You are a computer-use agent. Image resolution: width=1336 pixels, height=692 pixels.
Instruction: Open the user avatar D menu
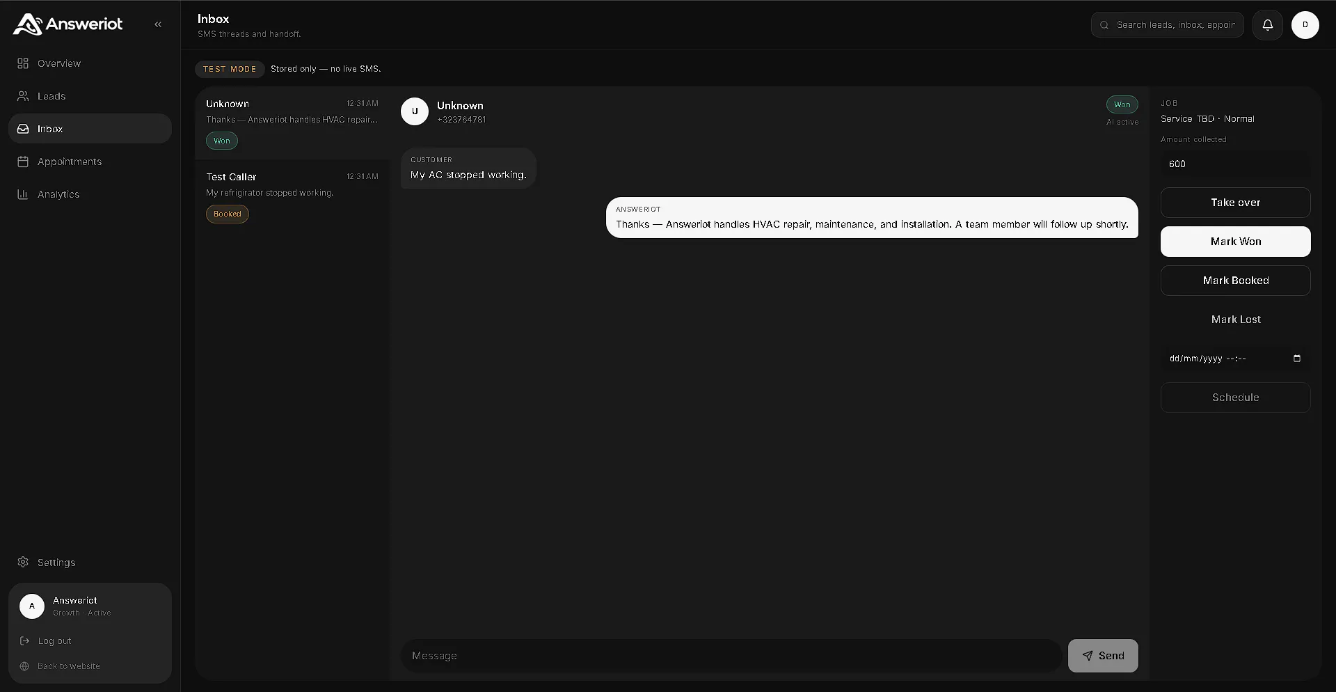(1305, 25)
